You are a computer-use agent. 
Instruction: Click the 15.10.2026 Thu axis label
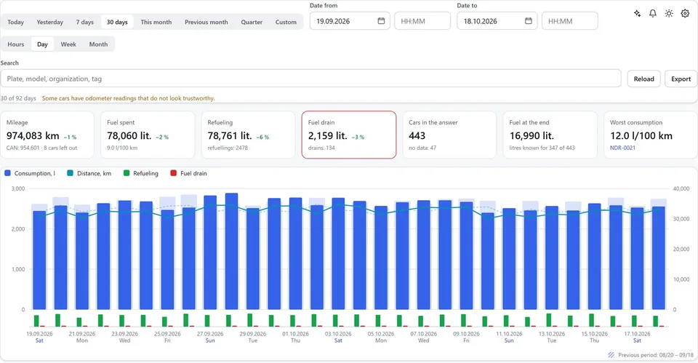(x=595, y=337)
